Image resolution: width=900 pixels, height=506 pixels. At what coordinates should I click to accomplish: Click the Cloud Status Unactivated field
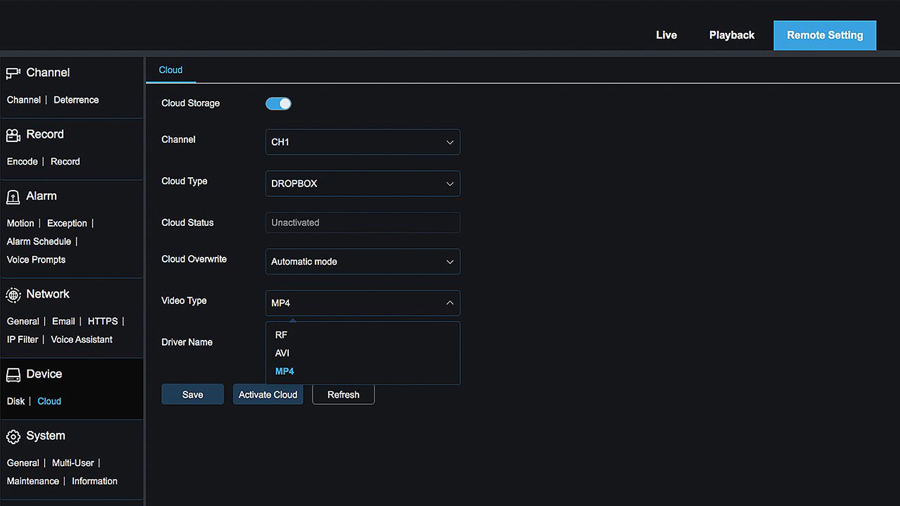pos(362,223)
